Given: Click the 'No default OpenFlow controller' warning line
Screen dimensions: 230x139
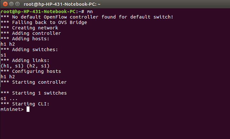Looking at the screenshot, I should (87, 17).
